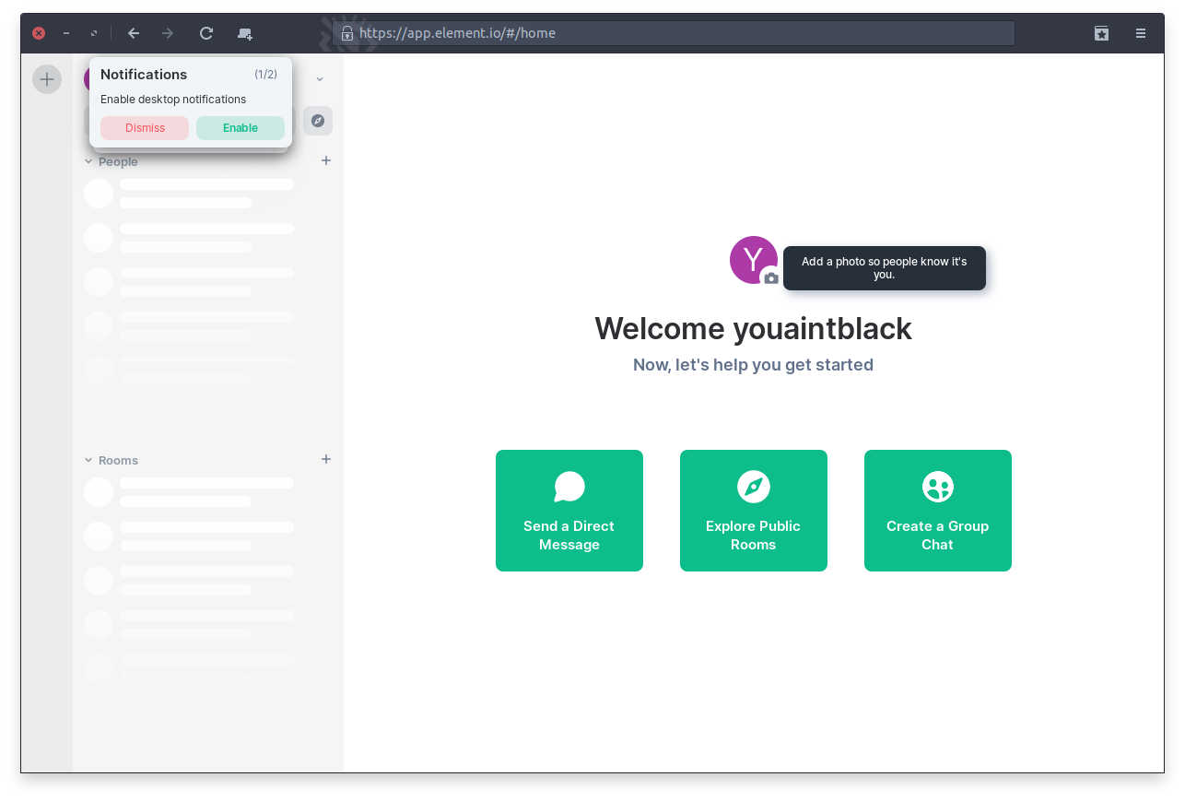Click the explore rooms compass icon in sidebar
Screen dimensions: 1185x801
click(318, 121)
